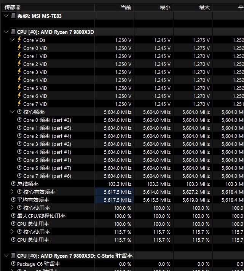This screenshot has width=244, height=271.
Task: Click the clock icon of Core 2 频率 (perf #4)
Action: 19,135
